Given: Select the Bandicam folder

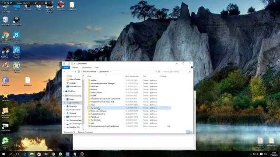Looking at the screenshot, I should (x=94, y=86).
